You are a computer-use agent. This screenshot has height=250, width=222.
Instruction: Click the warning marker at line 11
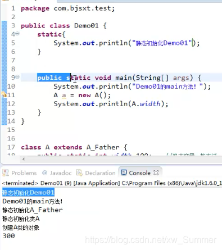pyautogui.click(x=4, y=94)
